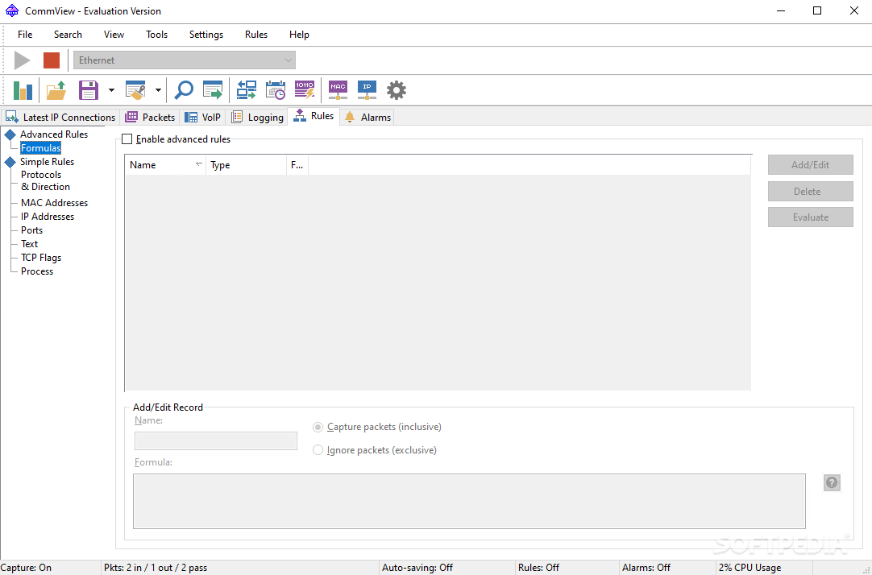This screenshot has width=872, height=575.
Task: Open the Tools menu
Action: (157, 35)
